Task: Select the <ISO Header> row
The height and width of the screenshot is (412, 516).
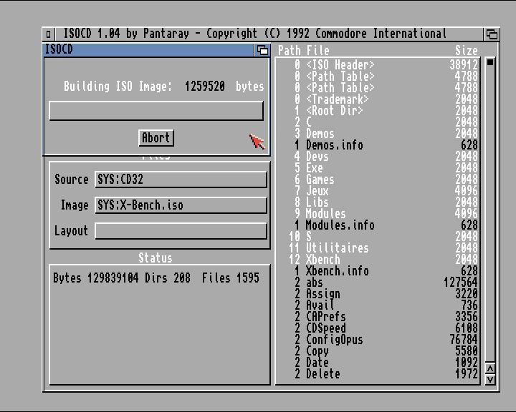Action: pos(378,64)
